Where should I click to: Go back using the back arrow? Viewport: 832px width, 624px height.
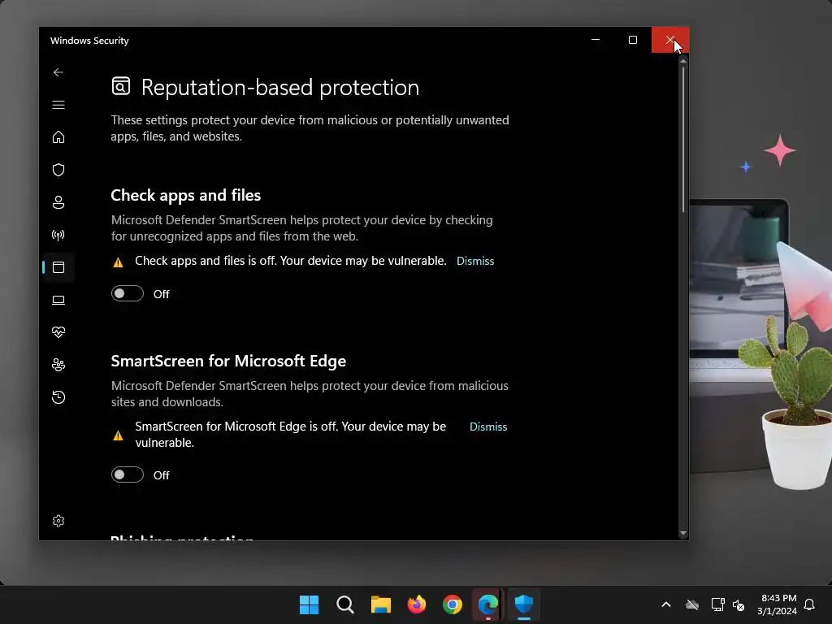point(58,72)
